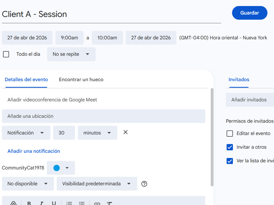Select the Invitados tab

[239, 80]
